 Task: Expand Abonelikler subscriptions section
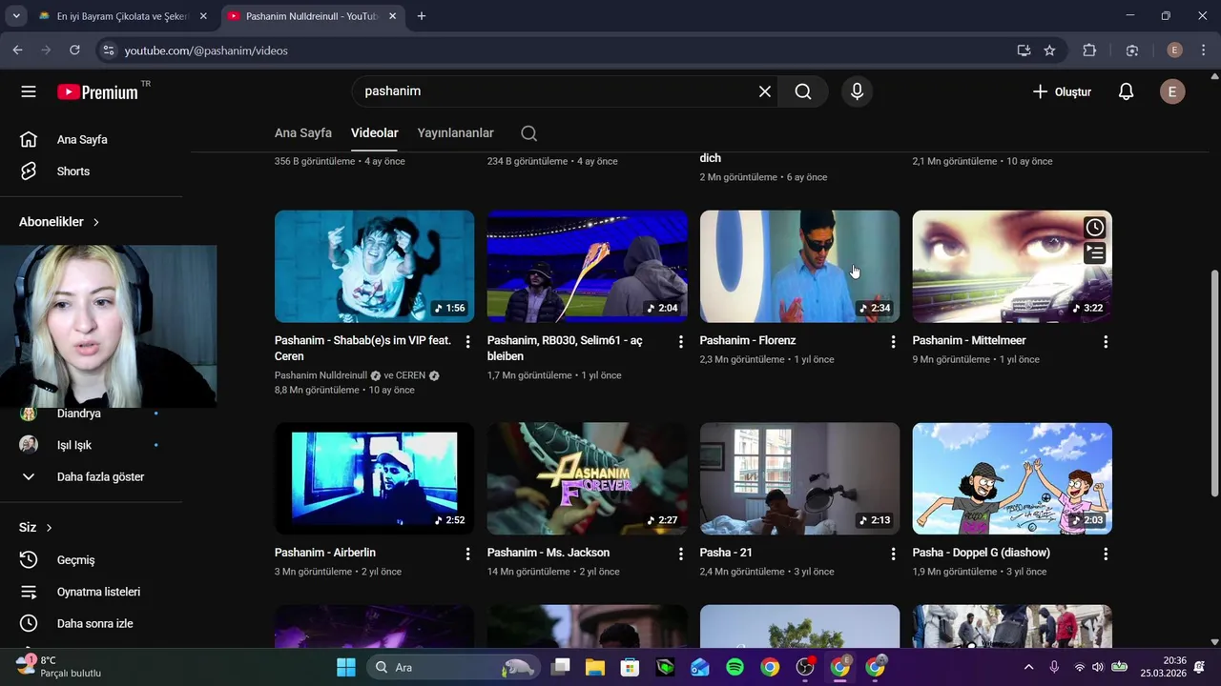(x=59, y=222)
